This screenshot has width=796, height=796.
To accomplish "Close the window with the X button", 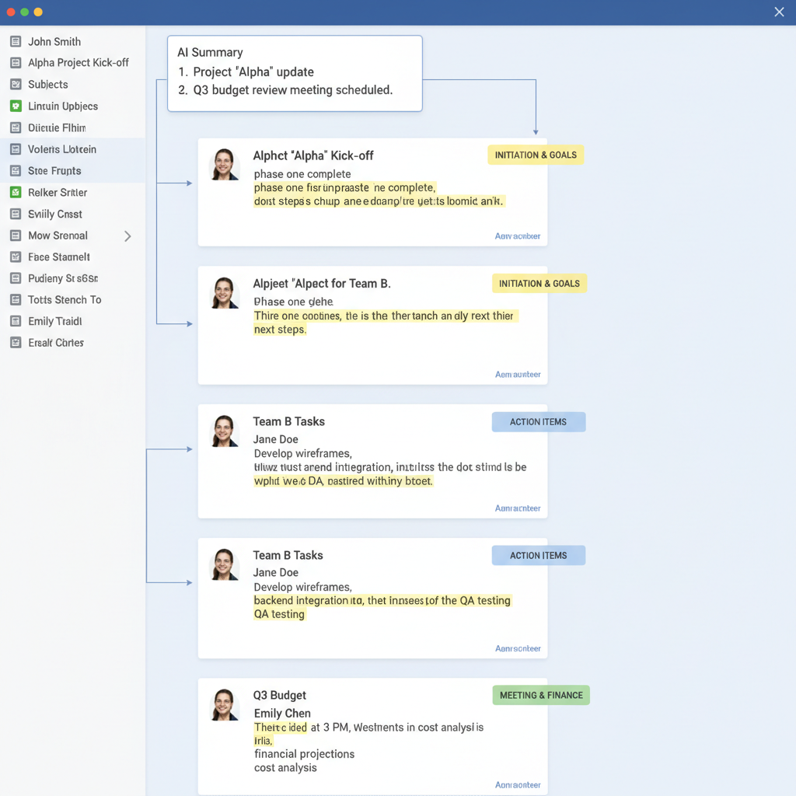I will [780, 12].
